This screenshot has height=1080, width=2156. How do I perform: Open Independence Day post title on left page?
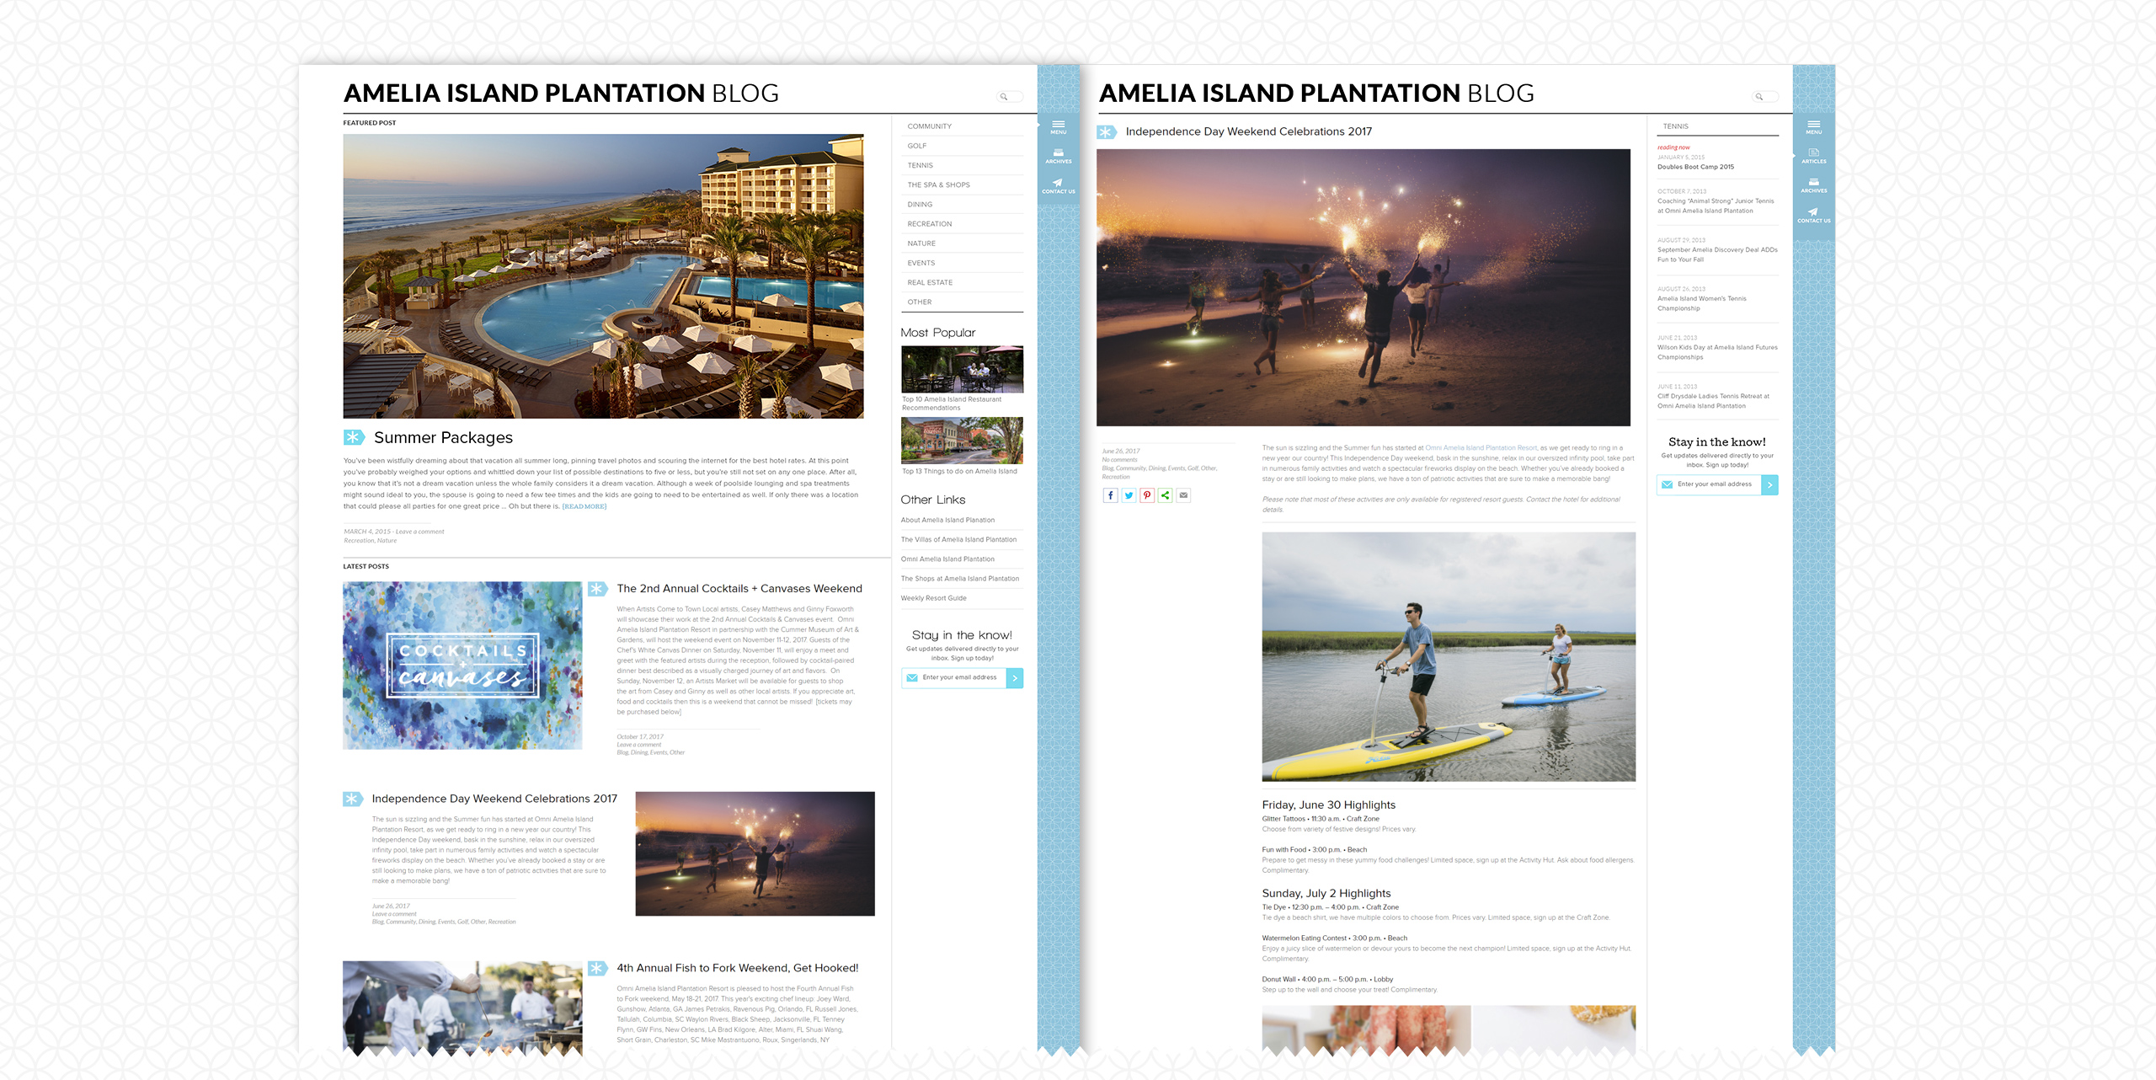click(494, 799)
